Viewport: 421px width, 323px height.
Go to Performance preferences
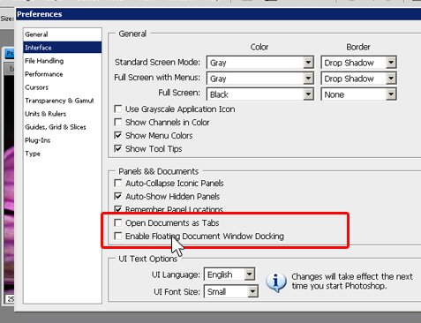[x=63, y=74]
